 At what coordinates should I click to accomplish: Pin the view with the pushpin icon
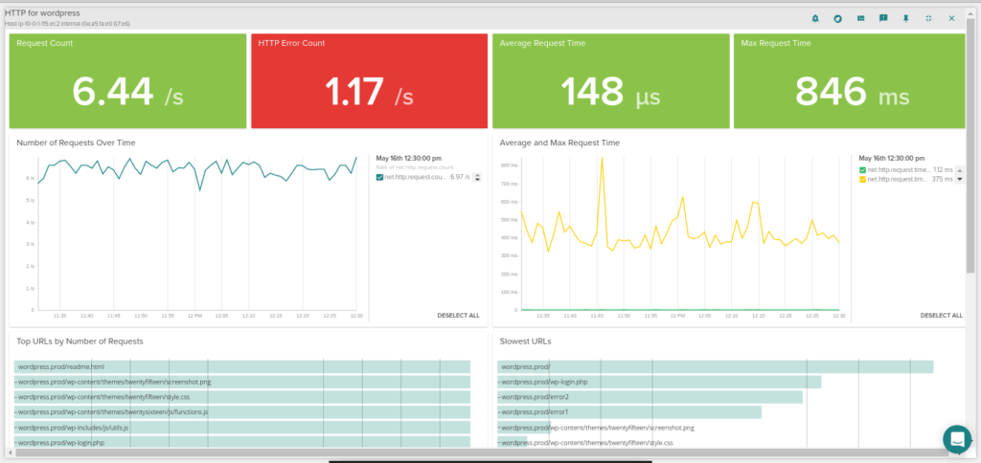point(905,19)
